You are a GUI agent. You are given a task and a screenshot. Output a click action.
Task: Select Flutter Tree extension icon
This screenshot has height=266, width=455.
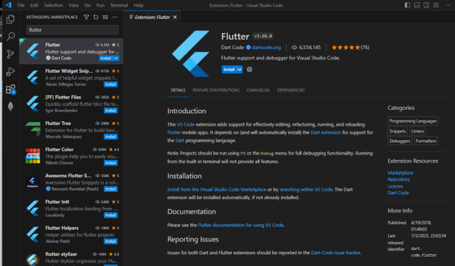tap(33, 129)
